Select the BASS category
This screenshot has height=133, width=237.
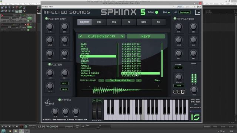(84, 44)
